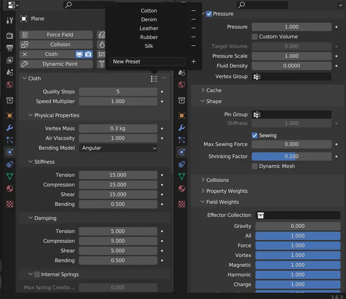This screenshot has height=299, width=346.
Task: Open Material properties tab in left sidebar
Action: click(10, 188)
